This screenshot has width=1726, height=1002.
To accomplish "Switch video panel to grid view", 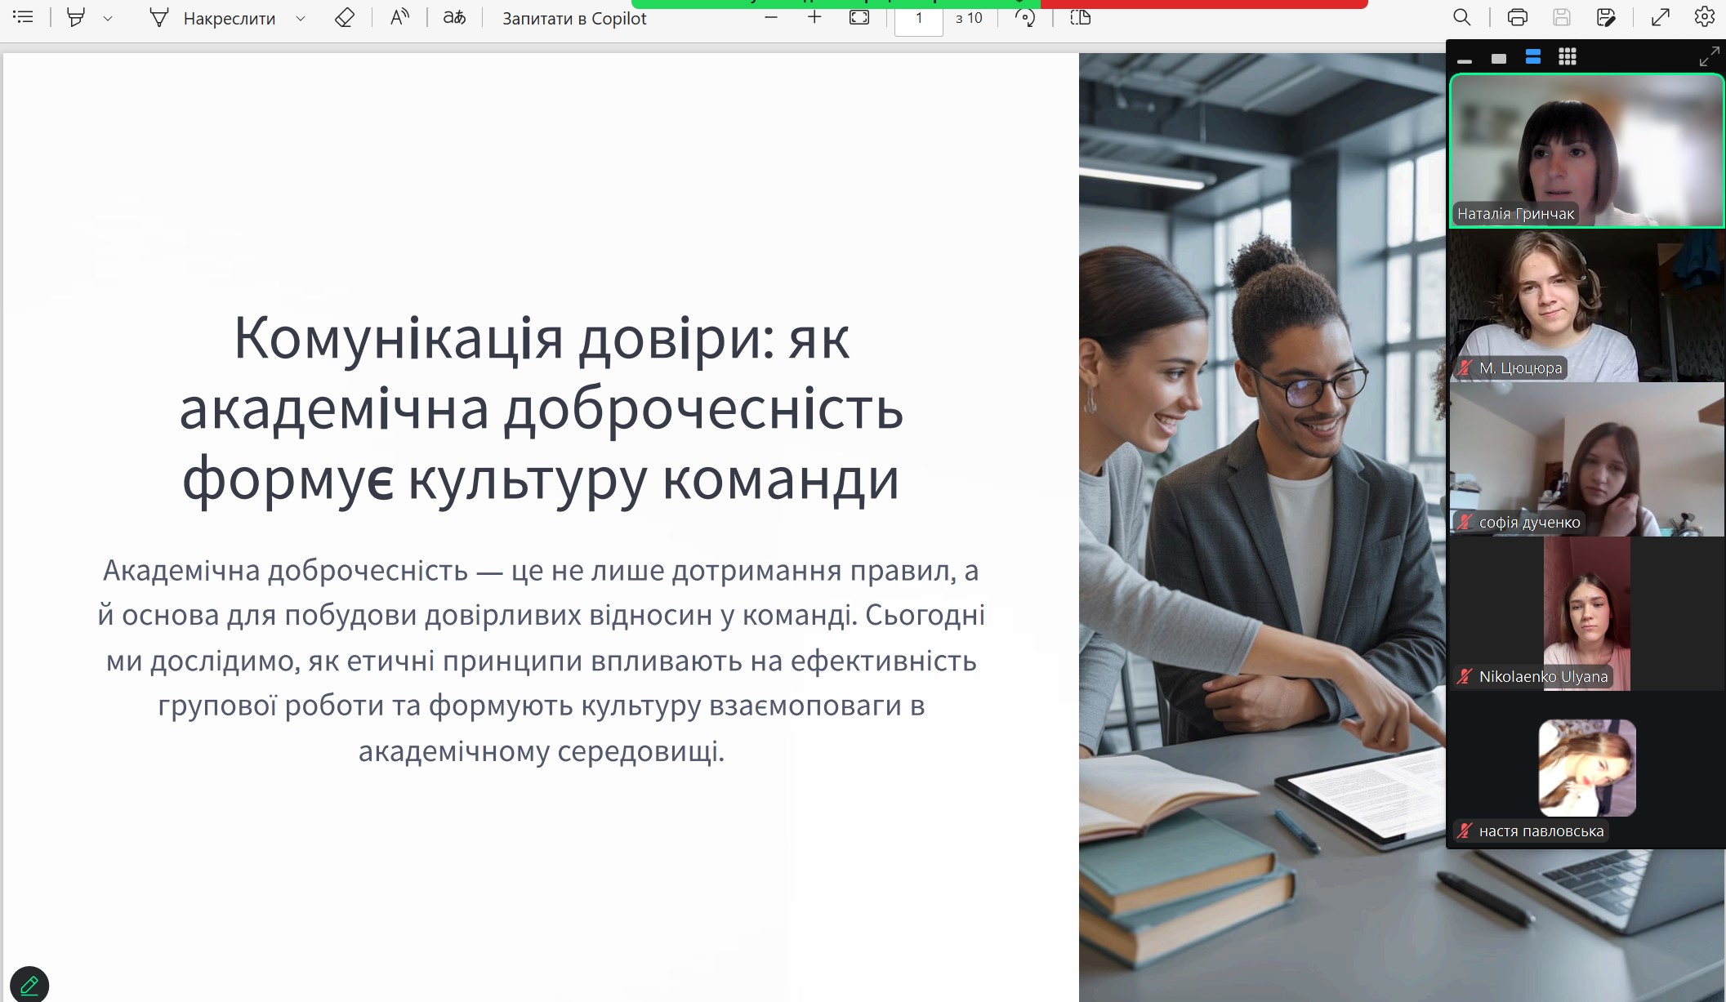I will [x=1567, y=57].
